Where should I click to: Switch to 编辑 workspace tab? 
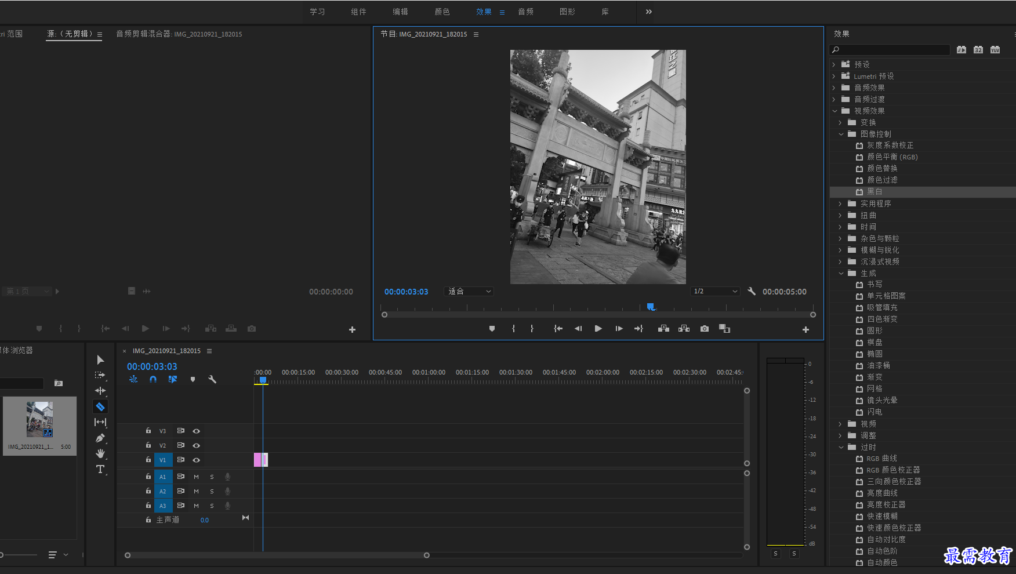(400, 12)
